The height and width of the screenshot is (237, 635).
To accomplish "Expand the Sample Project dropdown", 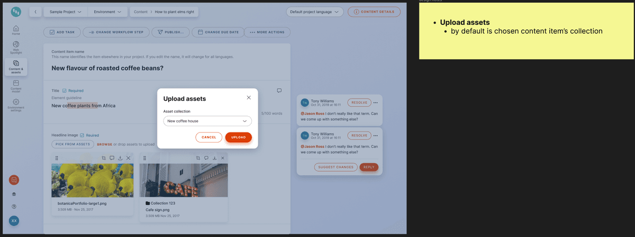I will (65, 11).
